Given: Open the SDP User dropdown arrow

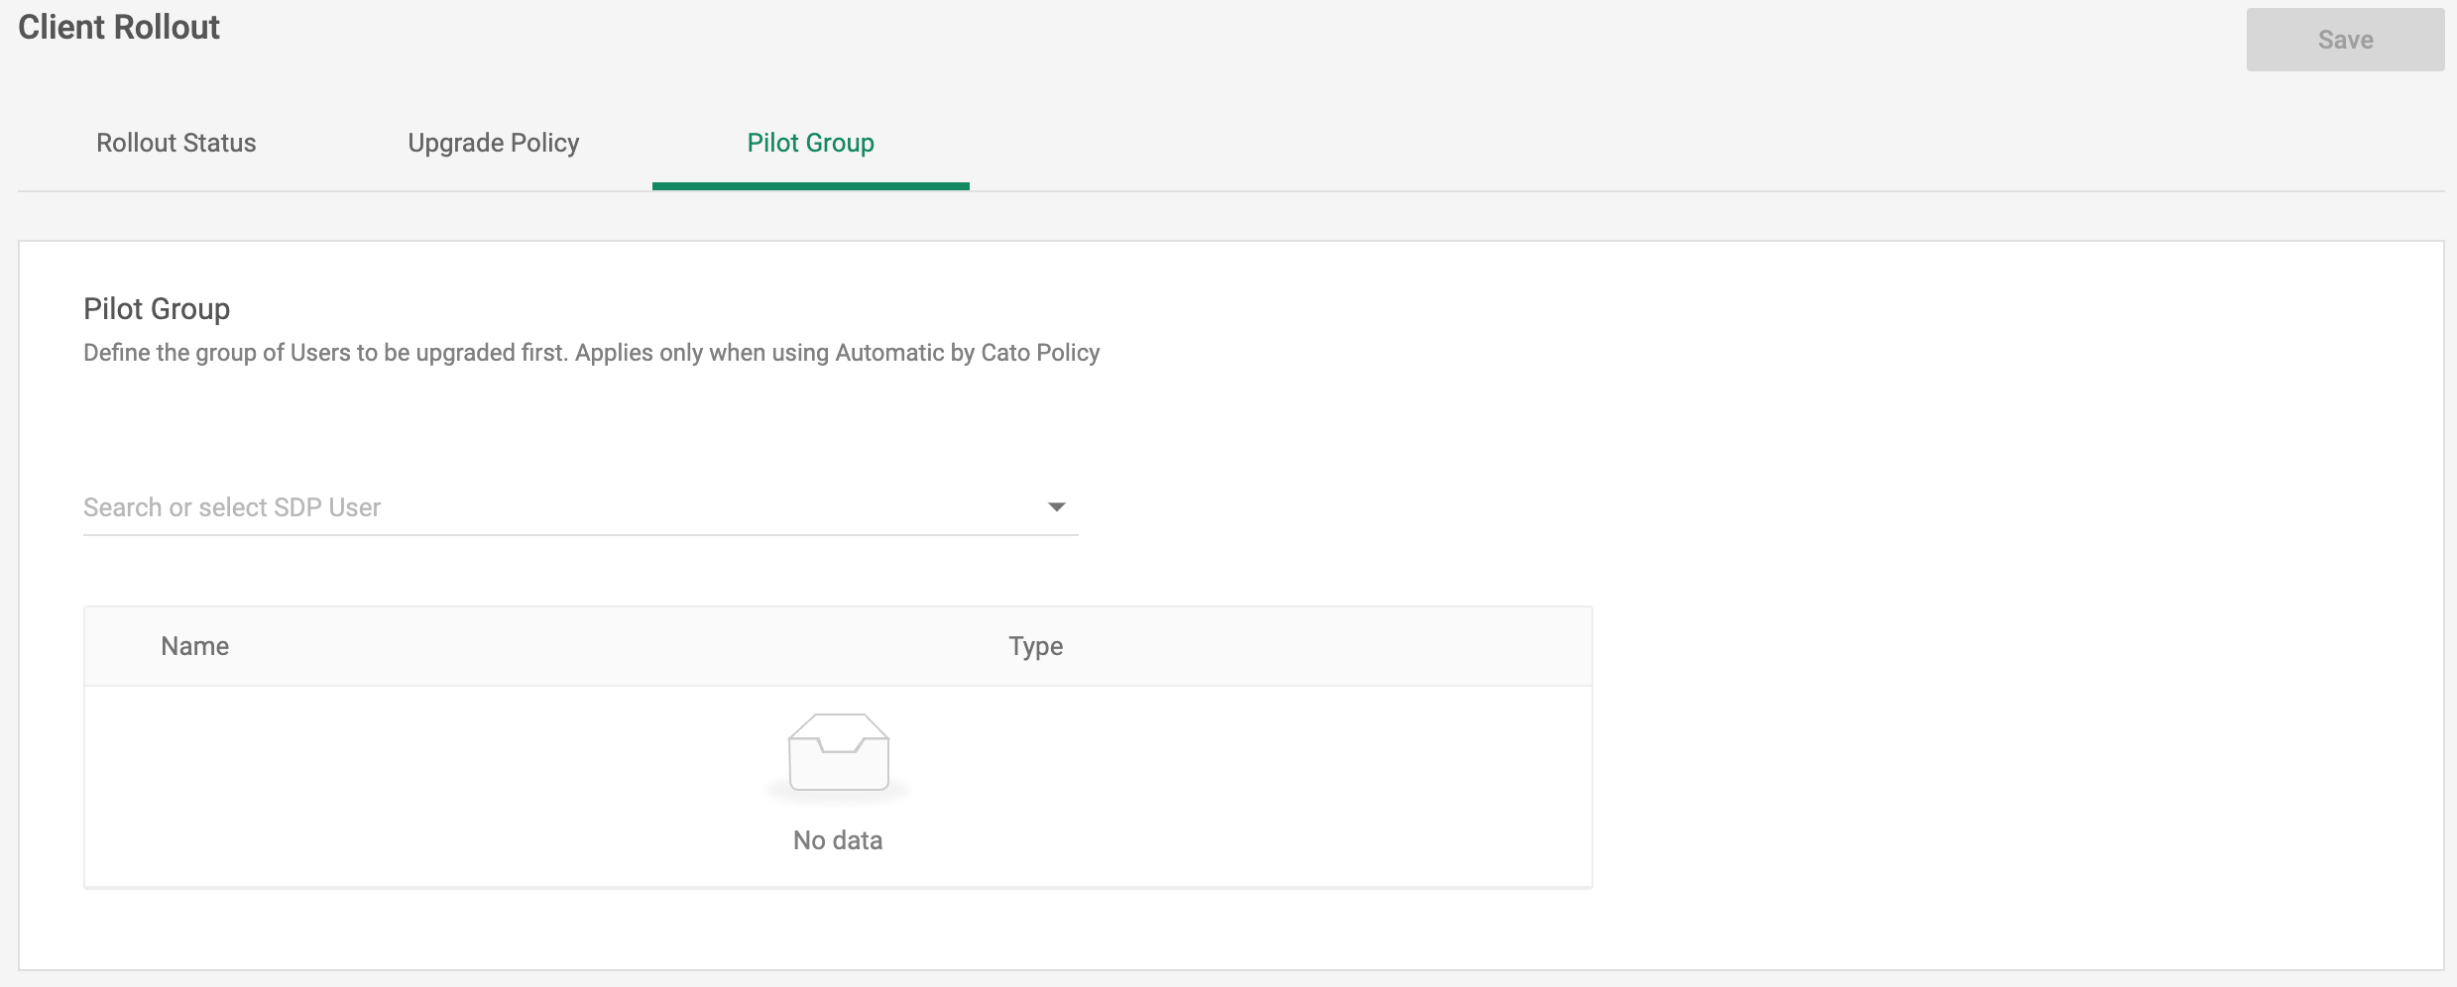Looking at the screenshot, I should [x=1057, y=507].
